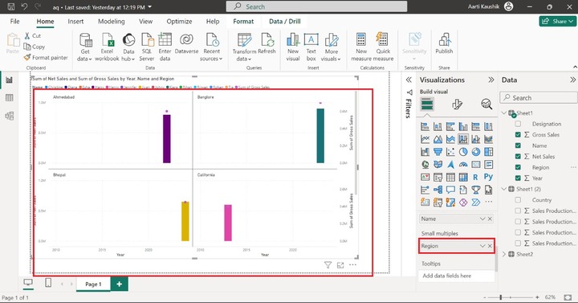The width and height of the screenshot is (578, 303).
Task: Open the Analytics magnifier pane icon
Action: [x=486, y=104]
